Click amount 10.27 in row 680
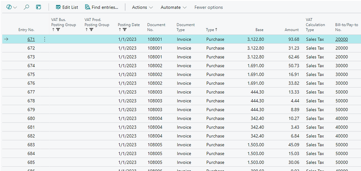Viewport: 361px width, 171px height. pos(294,118)
